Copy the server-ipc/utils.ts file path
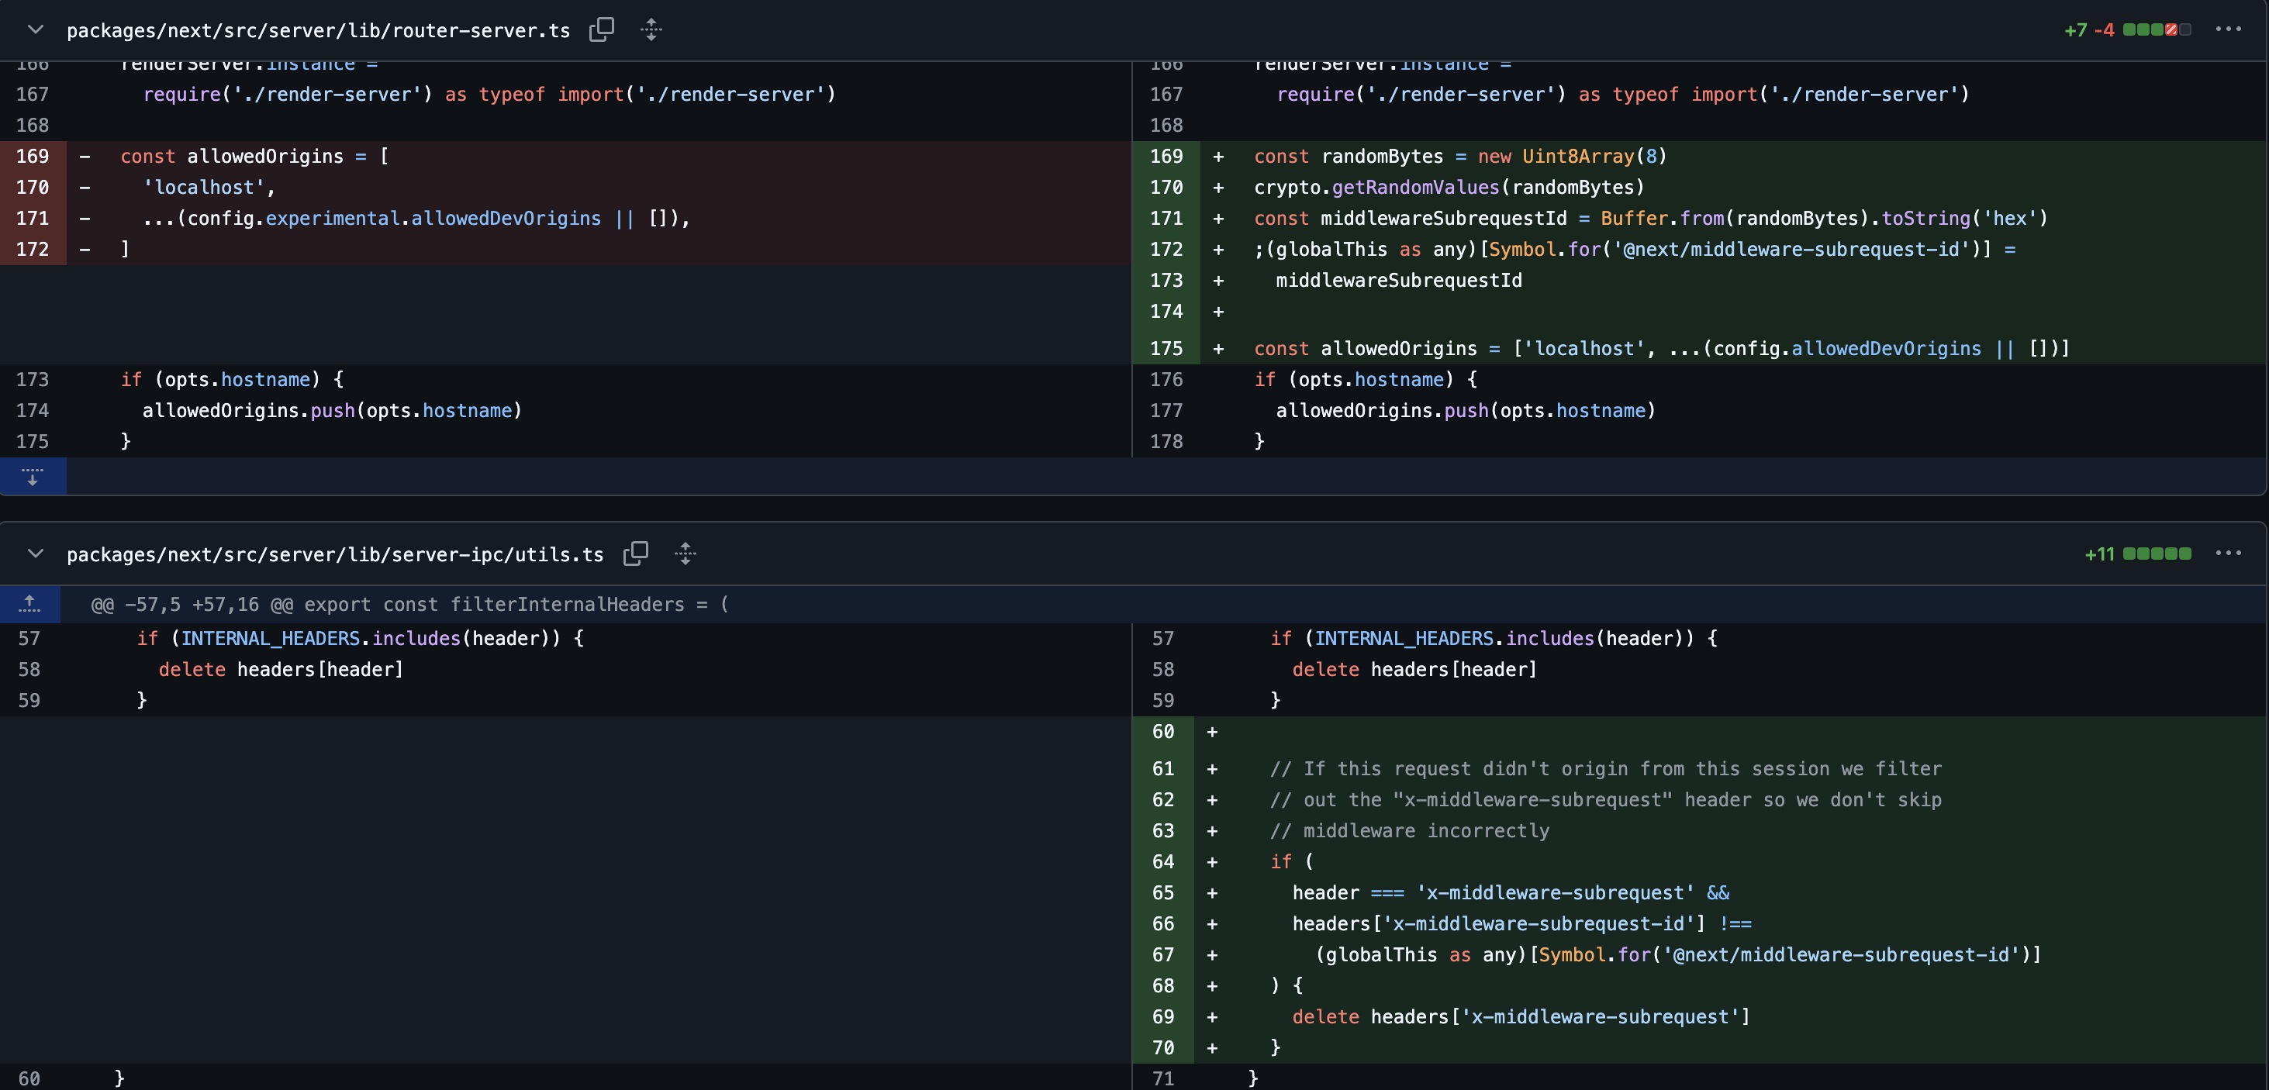2269x1090 pixels. coord(636,554)
